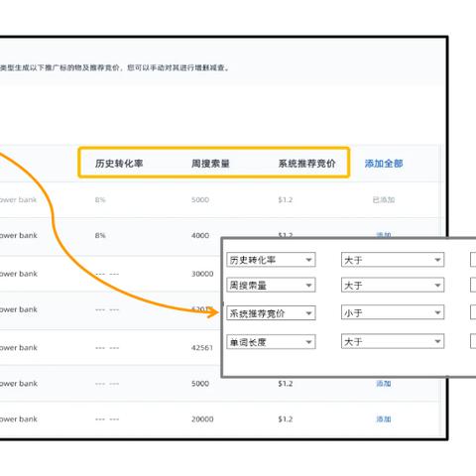Click the description sentence mentioning 推荐竞价 at top
This screenshot has width=476, height=476.
(114, 67)
